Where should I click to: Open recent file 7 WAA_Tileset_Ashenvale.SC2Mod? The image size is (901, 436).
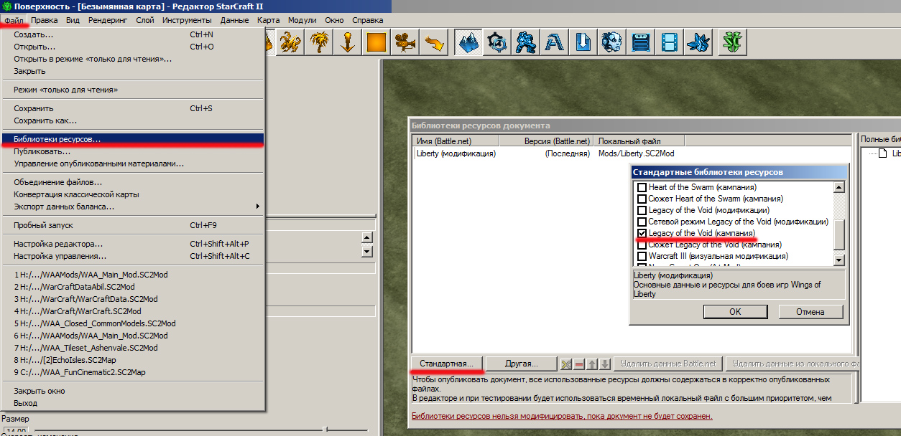point(133,348)
